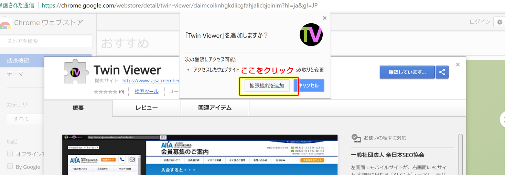Open the すべて category dropdown
The image size is (505, 175).
(25, 119)
